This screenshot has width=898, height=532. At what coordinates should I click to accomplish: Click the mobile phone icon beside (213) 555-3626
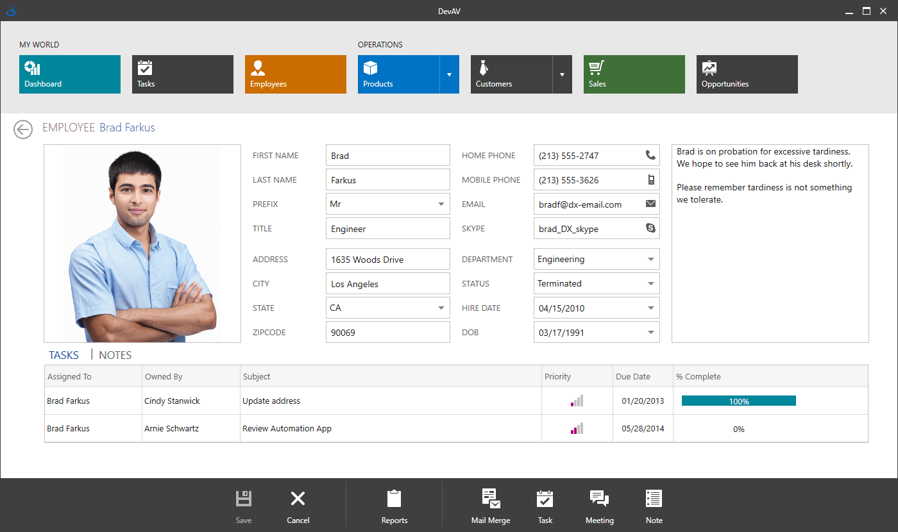tap(650, 179)
